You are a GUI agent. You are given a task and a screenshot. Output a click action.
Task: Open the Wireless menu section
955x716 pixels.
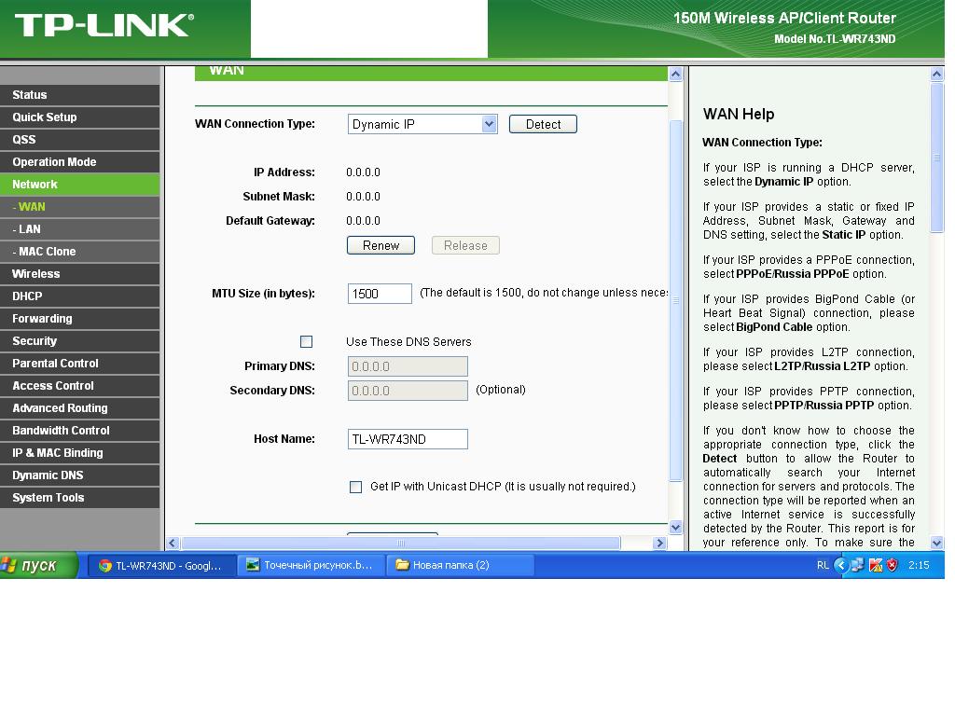click(35, 274)
